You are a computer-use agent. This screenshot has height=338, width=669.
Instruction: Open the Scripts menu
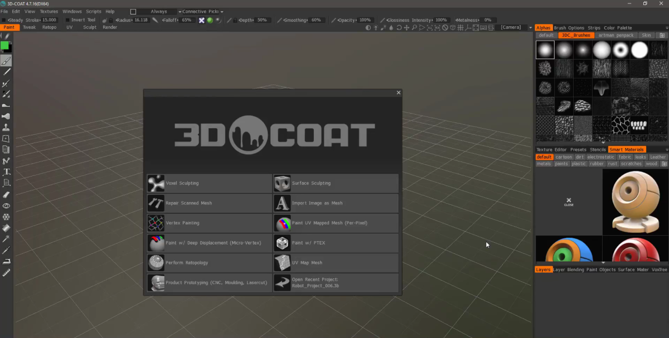(x=93, y=11)
